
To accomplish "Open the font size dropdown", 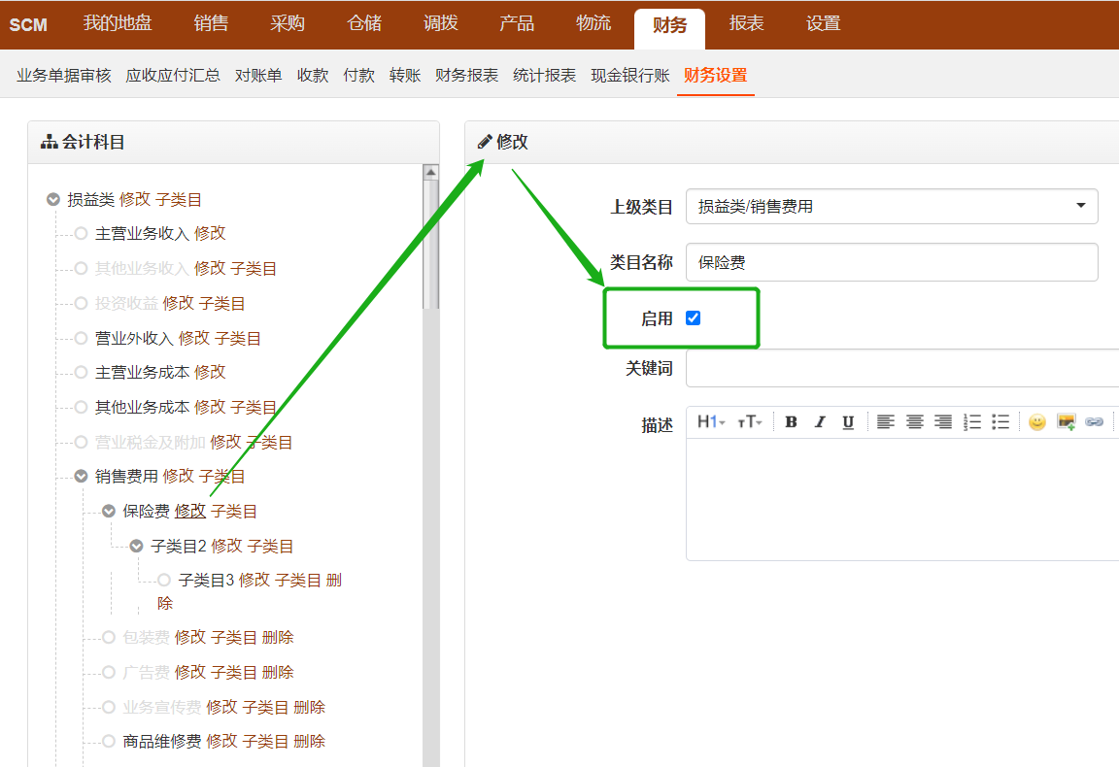I will (749, 421).
